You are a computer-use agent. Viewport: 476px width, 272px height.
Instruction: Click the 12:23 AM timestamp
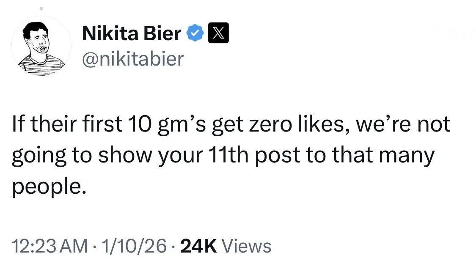pyautogui.click(x=50, y=246)
